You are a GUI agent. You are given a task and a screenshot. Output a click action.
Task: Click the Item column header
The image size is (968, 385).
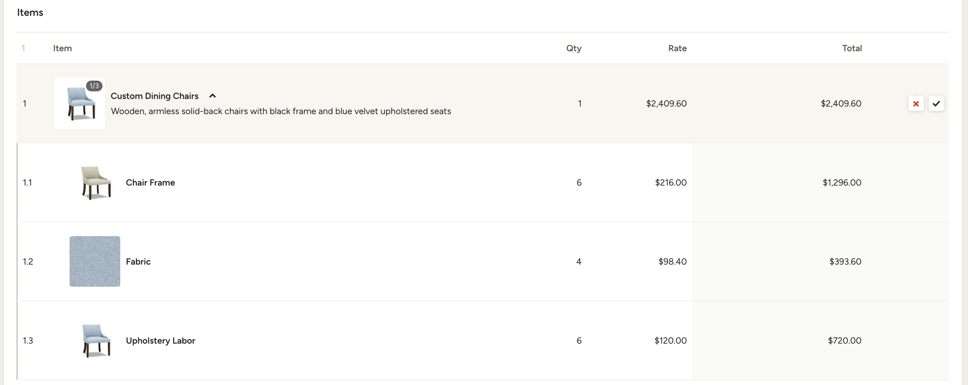pyautogui.click(x=62, y=48)
